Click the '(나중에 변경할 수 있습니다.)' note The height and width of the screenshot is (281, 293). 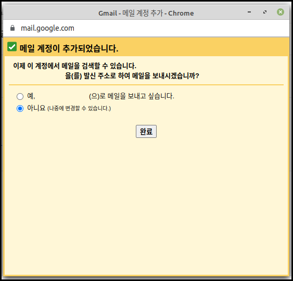pyautogui.click(x=79, y=108)
